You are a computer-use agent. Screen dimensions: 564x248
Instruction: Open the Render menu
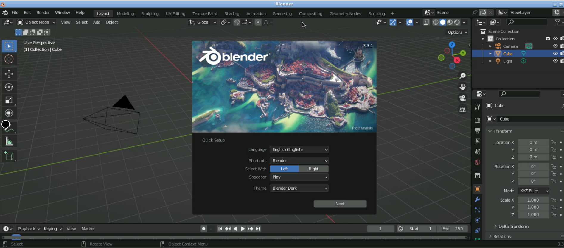coord(43,13)
